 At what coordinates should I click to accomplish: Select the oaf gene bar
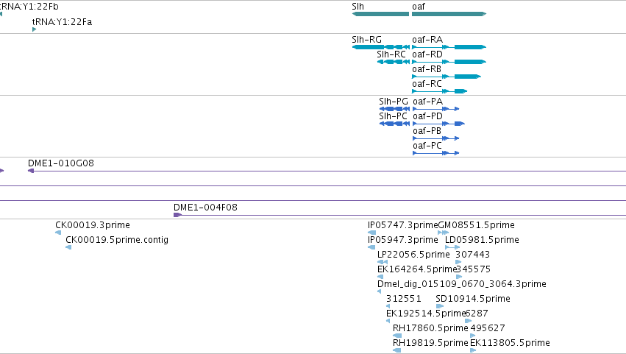coord(449,14)
